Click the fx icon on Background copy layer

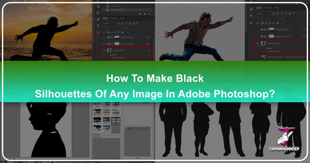pyautogui.click(x=149, y=50)
